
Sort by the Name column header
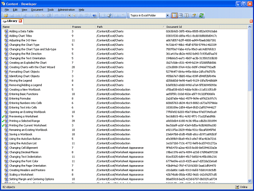click(36, 27)
